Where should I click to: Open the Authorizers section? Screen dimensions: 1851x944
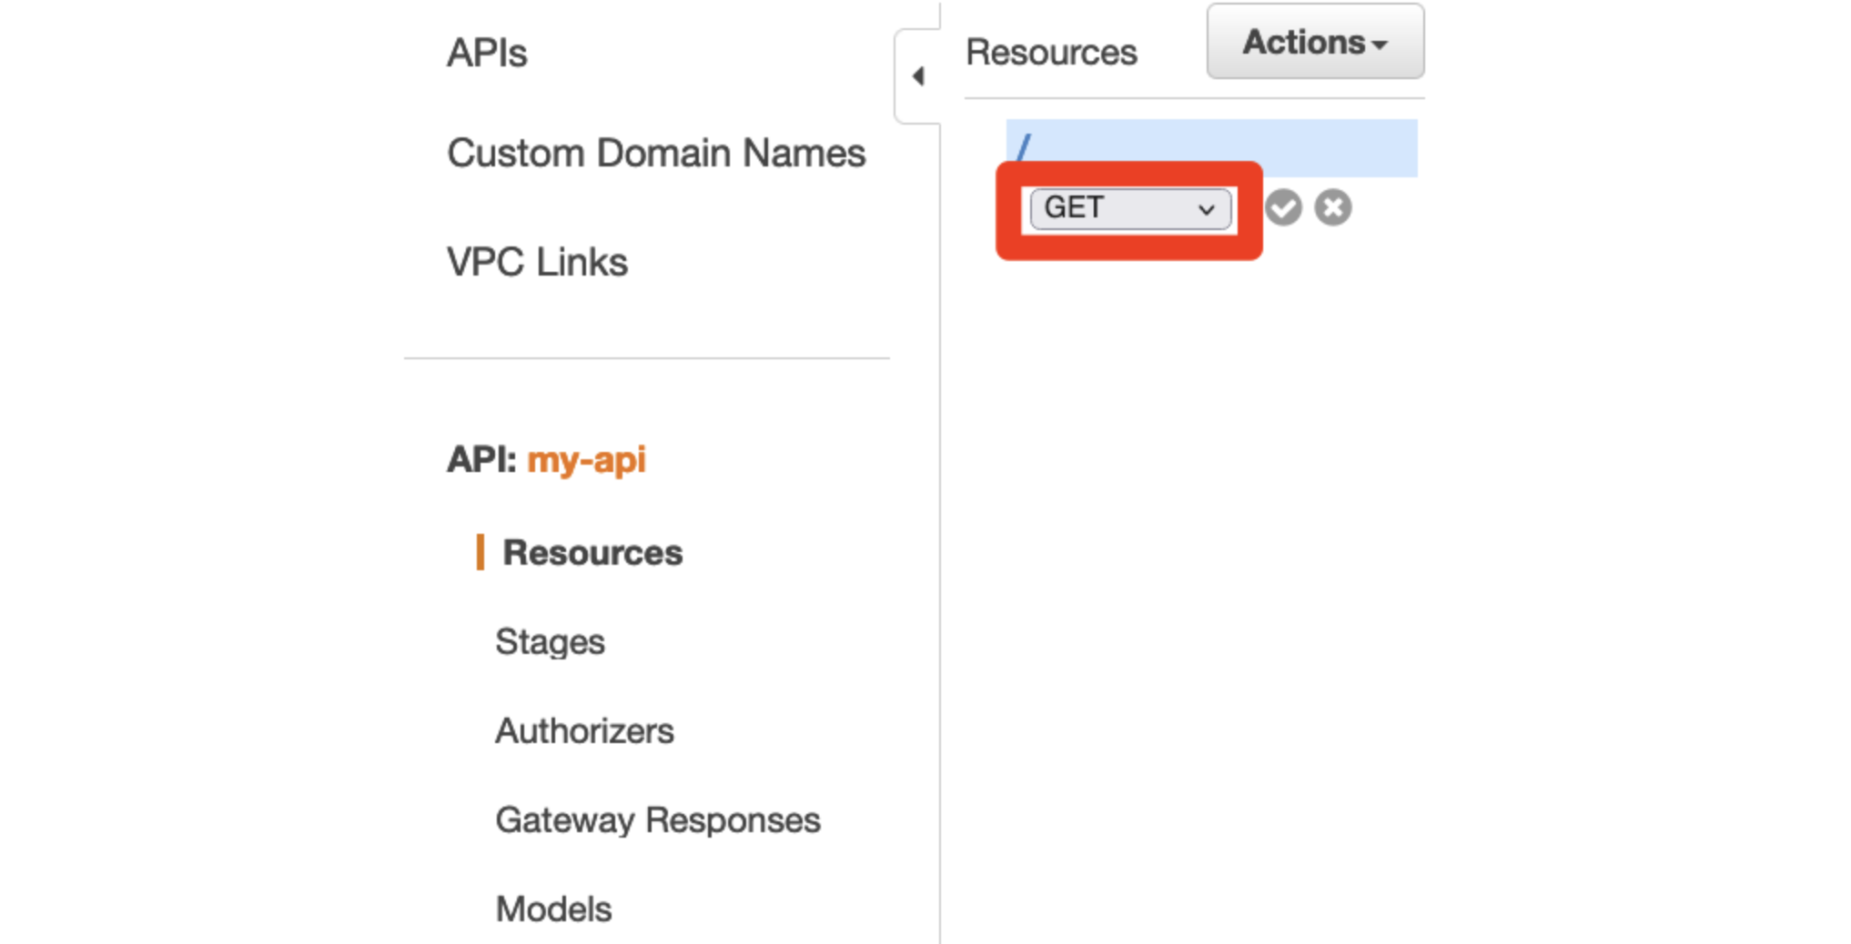coord(584,731)
